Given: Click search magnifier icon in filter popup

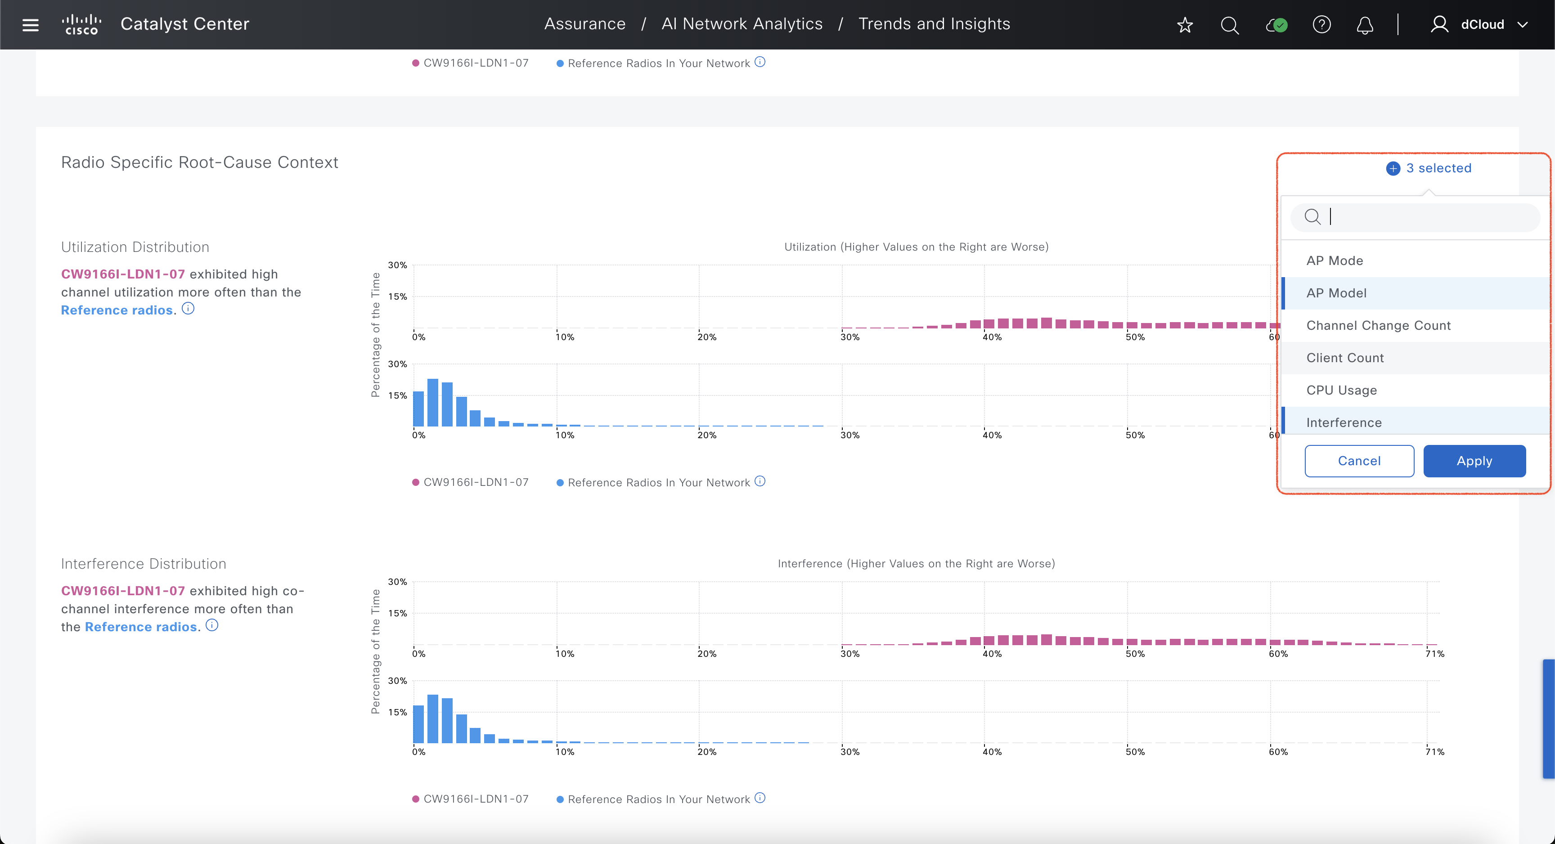Looking at the screenshot, I should (x=1312, y=216).
